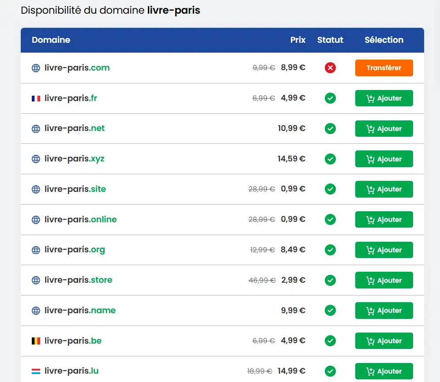Click the 14,99 € price for livre-paris.lu
Image resolution: width=440 pixels, height=382 pixels.
[292, 371]
